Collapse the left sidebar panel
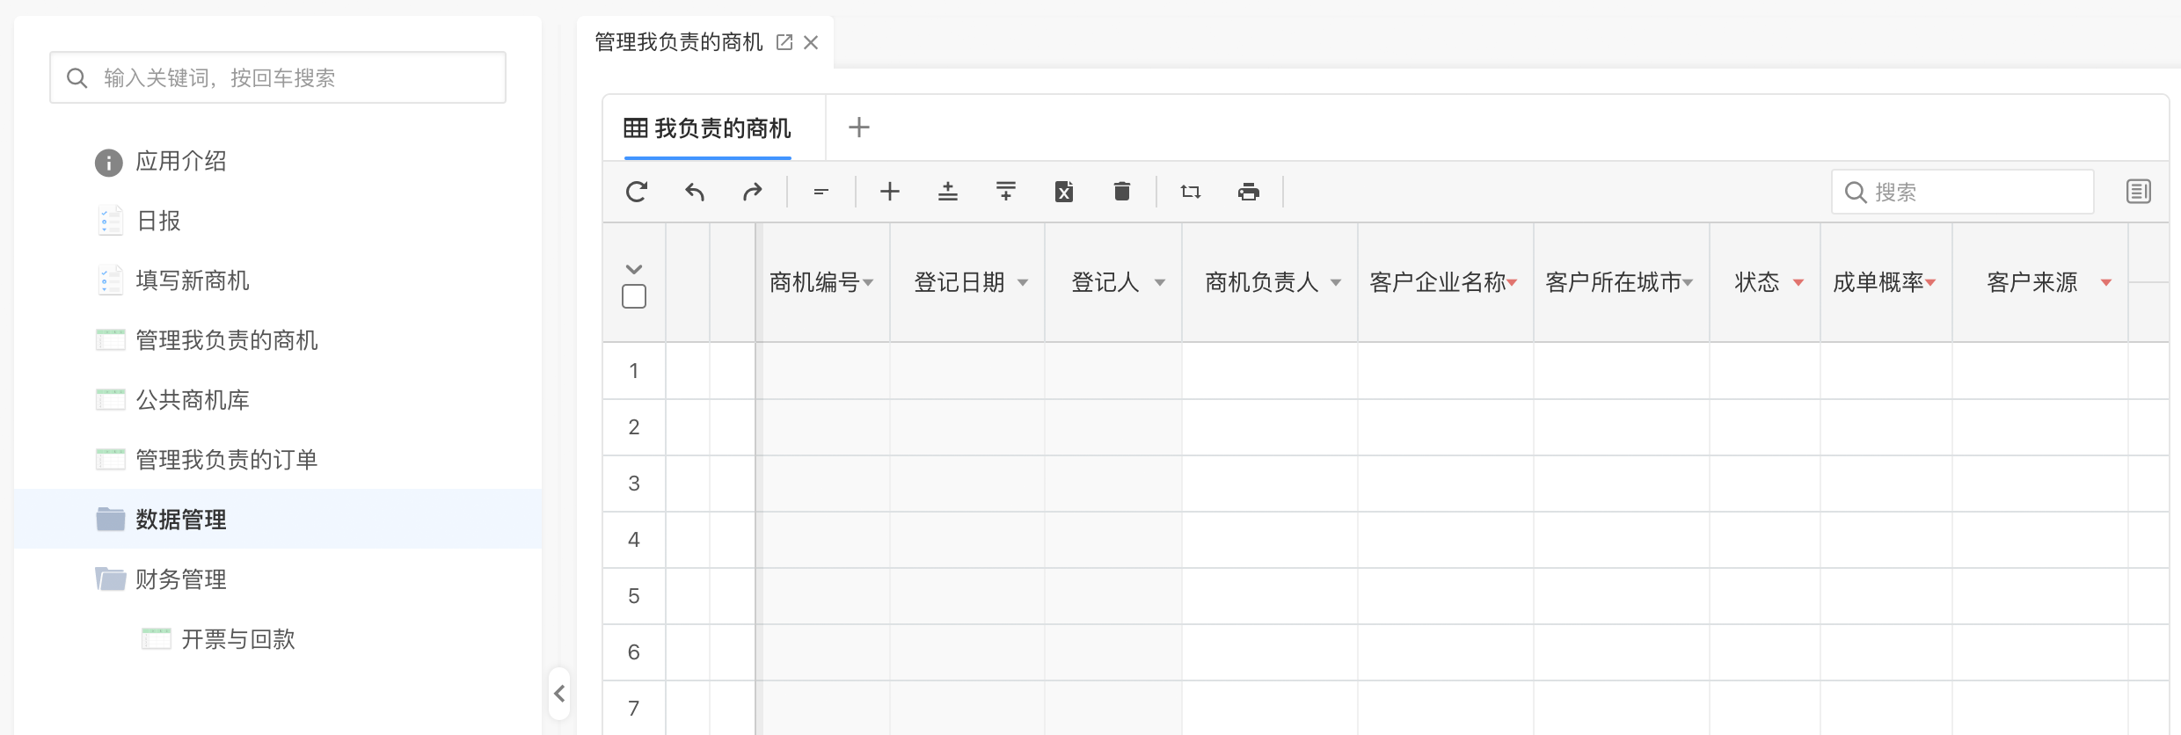The width and height of the screenshot is (2181, 735). coord(559,694)
